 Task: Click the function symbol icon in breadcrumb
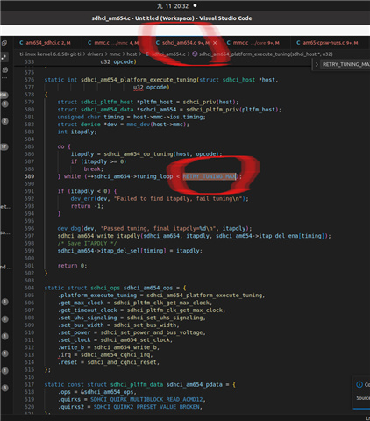[195, 54]
